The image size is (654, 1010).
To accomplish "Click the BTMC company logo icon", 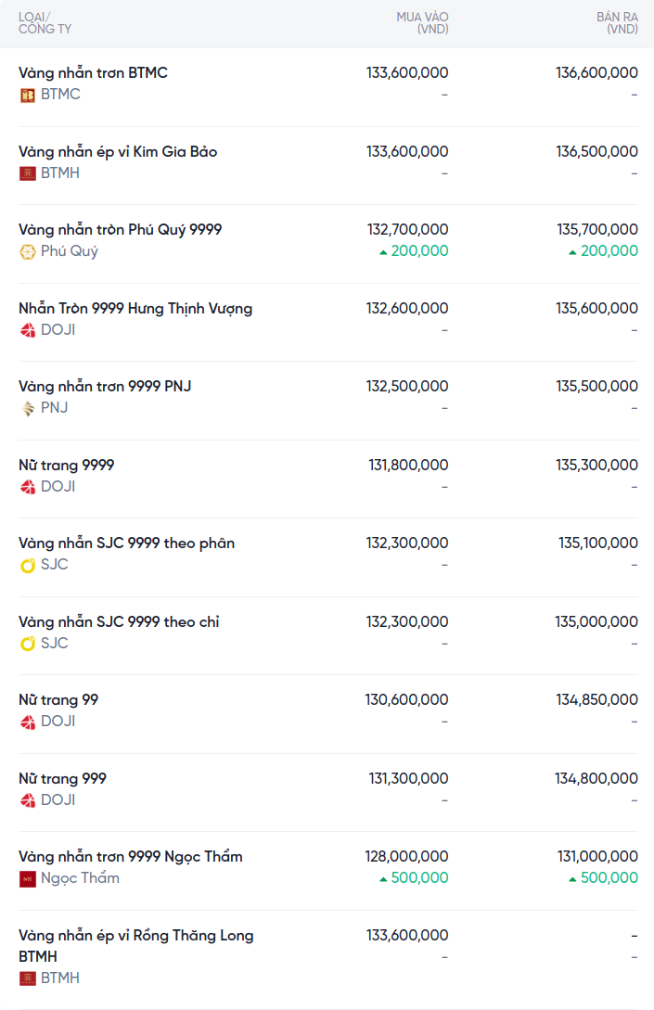I will coord(28,95).
